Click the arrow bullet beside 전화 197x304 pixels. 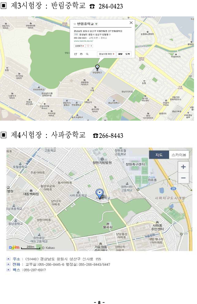8,264
